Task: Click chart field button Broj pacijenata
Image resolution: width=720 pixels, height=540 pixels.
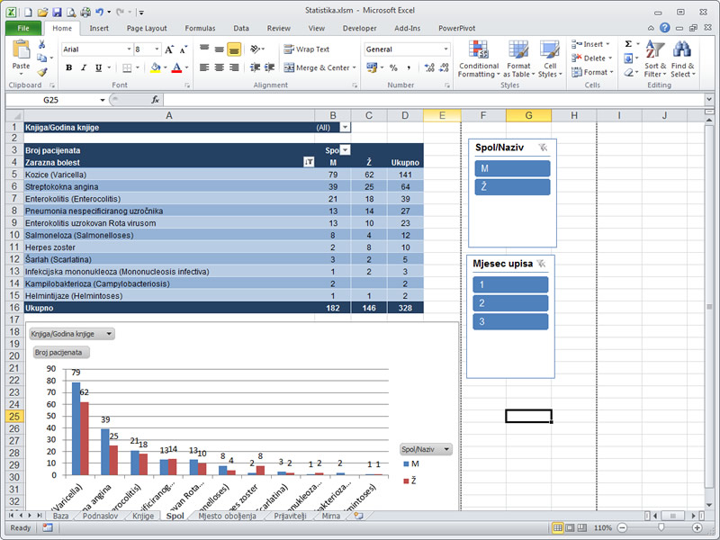Action: pyautogui.click(x=61, y=352)
